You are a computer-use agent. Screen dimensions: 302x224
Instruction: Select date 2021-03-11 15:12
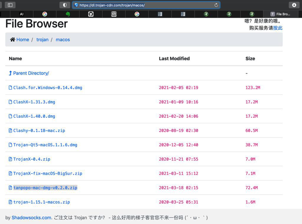point(178,174)
